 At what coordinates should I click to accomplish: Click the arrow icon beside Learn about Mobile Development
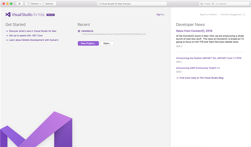[7, 40]
